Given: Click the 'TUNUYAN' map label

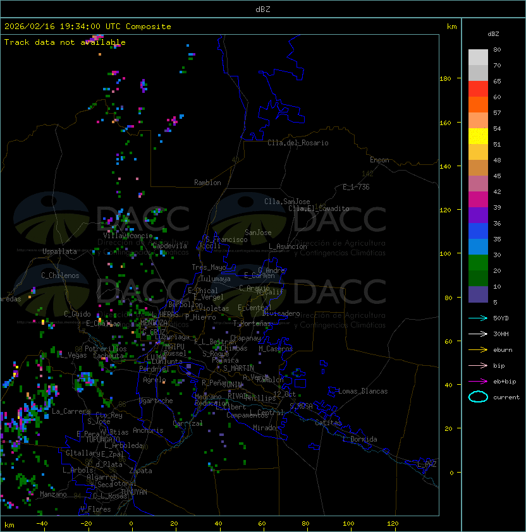Looking at the screenshot, I should pyautogui.click(x=134, y=492).
